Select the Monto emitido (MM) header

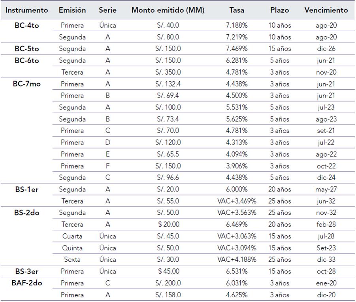[168, 10]
